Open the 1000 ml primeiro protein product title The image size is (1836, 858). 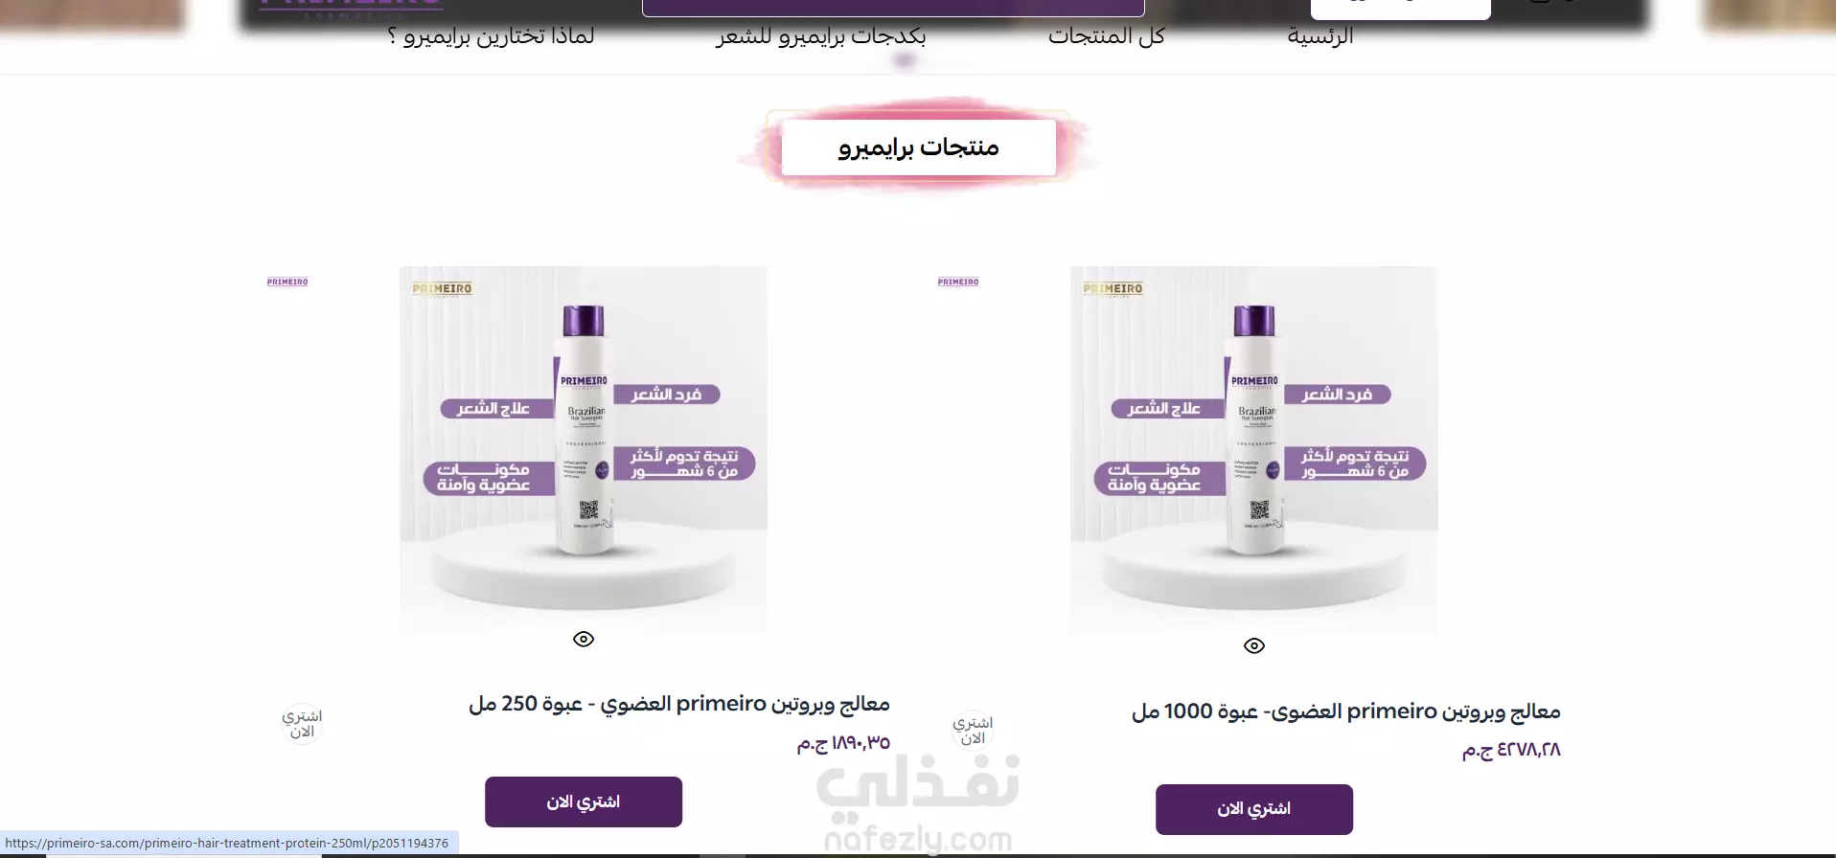point(1346,711)
